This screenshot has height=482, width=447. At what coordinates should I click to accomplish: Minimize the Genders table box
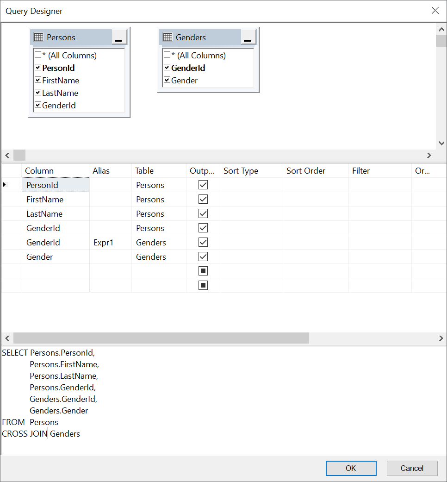[248, 37]
